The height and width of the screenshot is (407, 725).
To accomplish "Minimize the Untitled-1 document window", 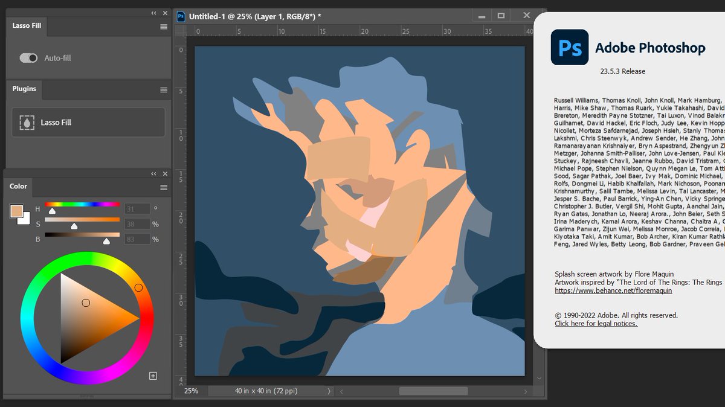I will click(x=481, y=16).
